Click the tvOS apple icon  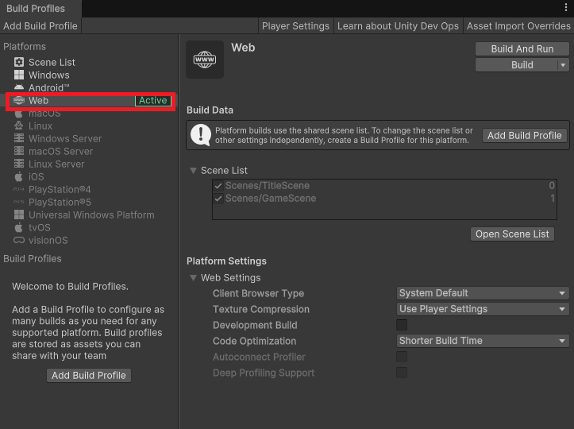pos(19,227)
